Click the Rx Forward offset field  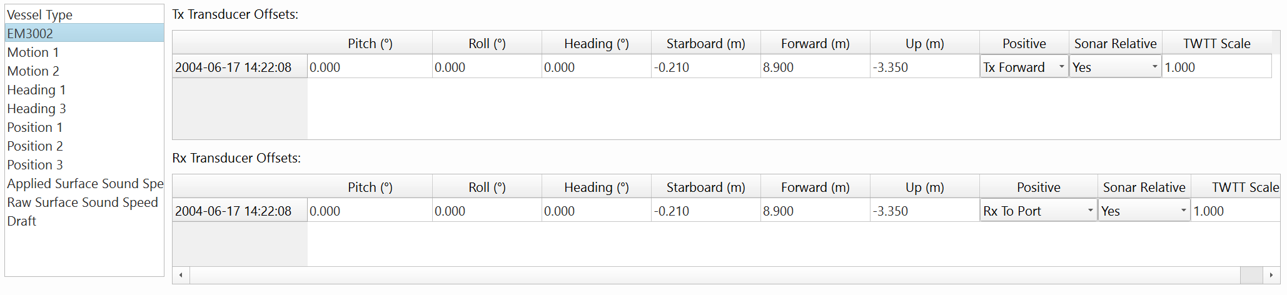(x=815, y=211)
